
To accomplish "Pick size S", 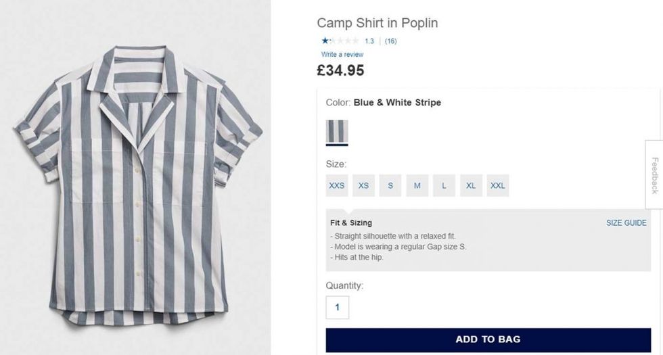I will pos(390,185).
